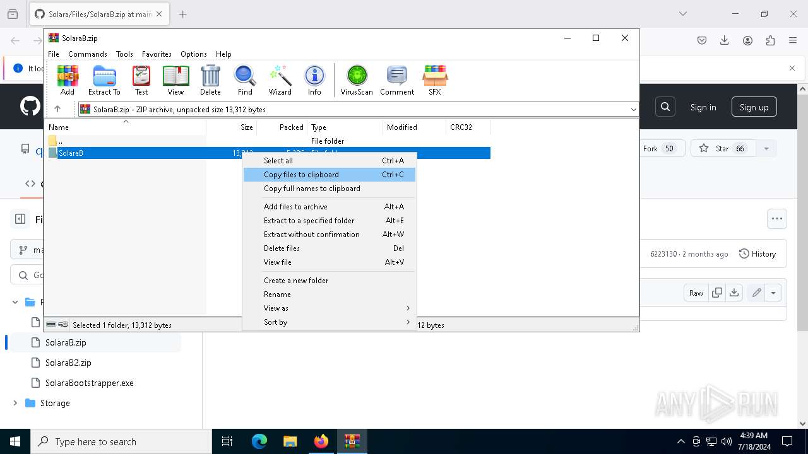Open the Commands menu
This screenshot has width=808, height=454.
pyautogui.click(x=88, y=54)
